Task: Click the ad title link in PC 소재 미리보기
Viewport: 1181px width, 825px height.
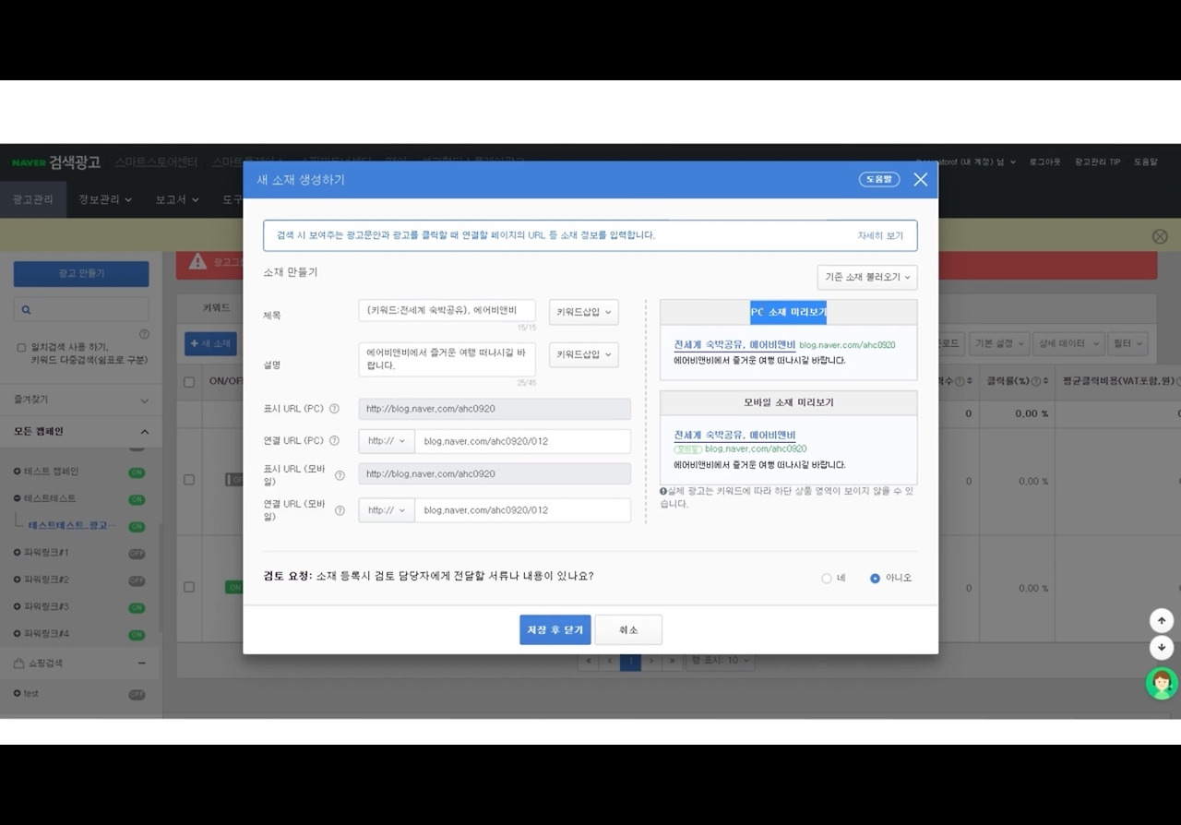Action: [x=734, y=344]
